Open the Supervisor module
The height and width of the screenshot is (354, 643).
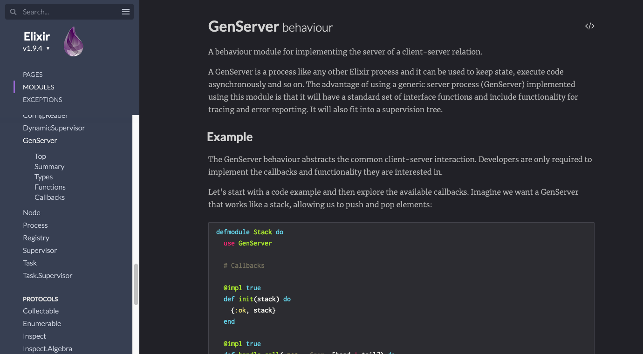(x=40, y=250)
